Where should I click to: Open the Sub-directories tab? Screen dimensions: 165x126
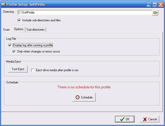pos(35,30)
